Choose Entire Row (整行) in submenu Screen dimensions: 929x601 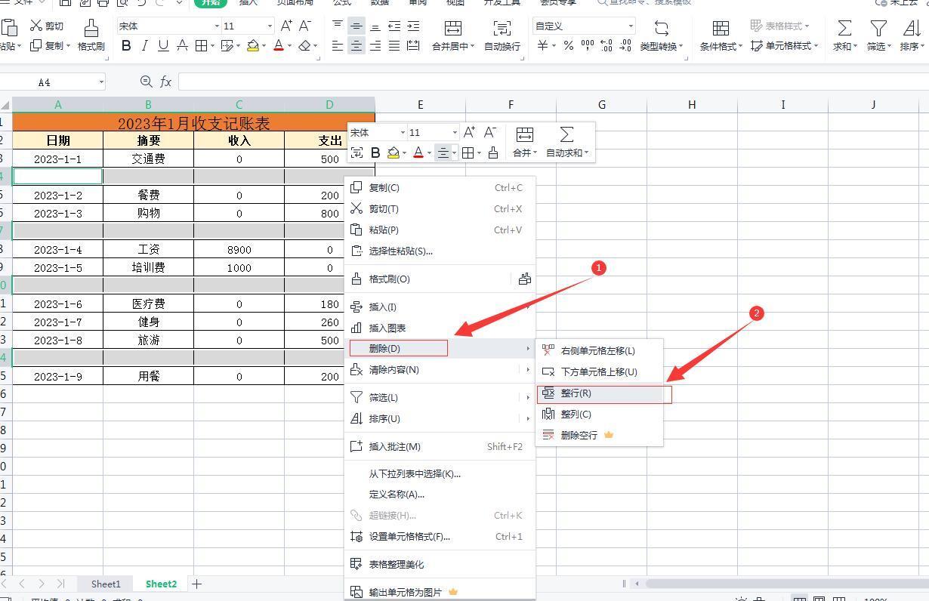[600, 393]
